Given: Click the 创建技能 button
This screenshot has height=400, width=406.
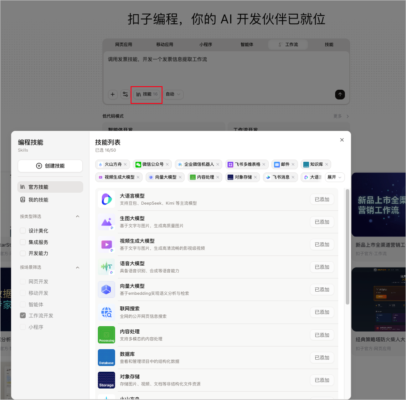Looking at the screenshot, I should pyautogui.click(x=50, y=166).
